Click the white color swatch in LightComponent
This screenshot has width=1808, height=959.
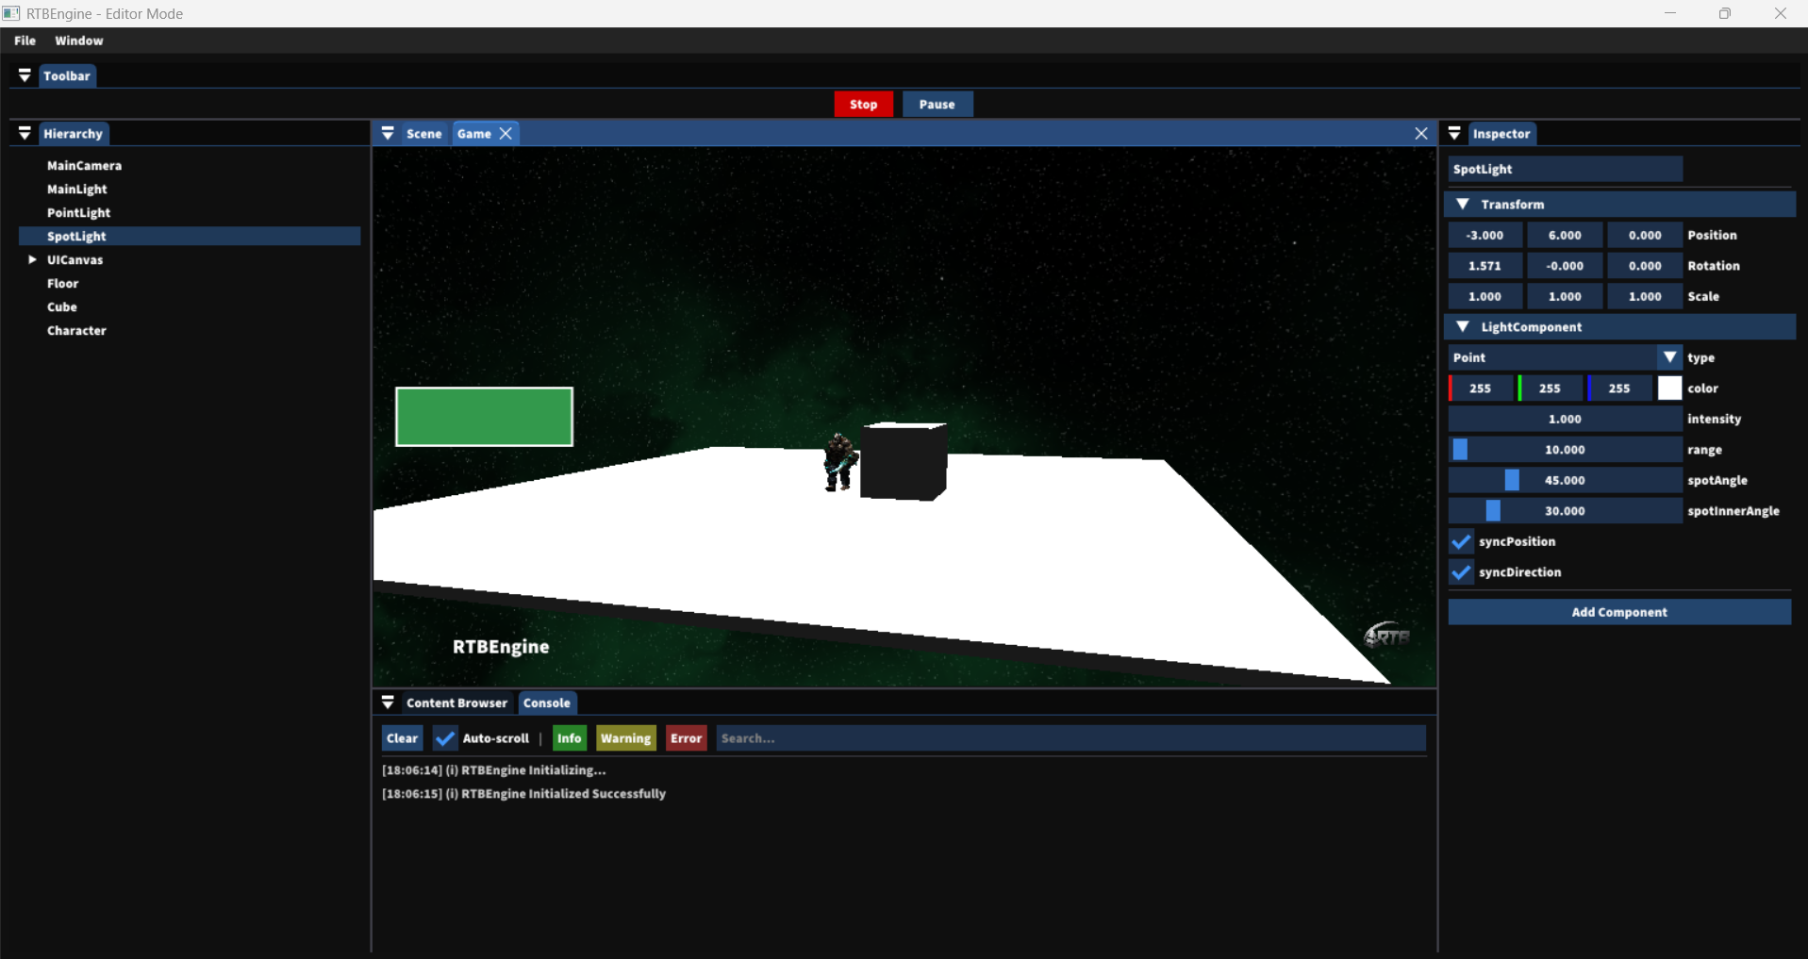(x=1668, y=388)
